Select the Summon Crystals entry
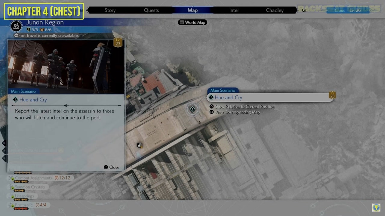The width and height of the screenshot is (385, 216). [x=28, y=187]
